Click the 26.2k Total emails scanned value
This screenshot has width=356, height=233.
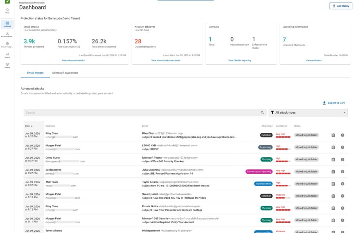[x=99, y=41]
